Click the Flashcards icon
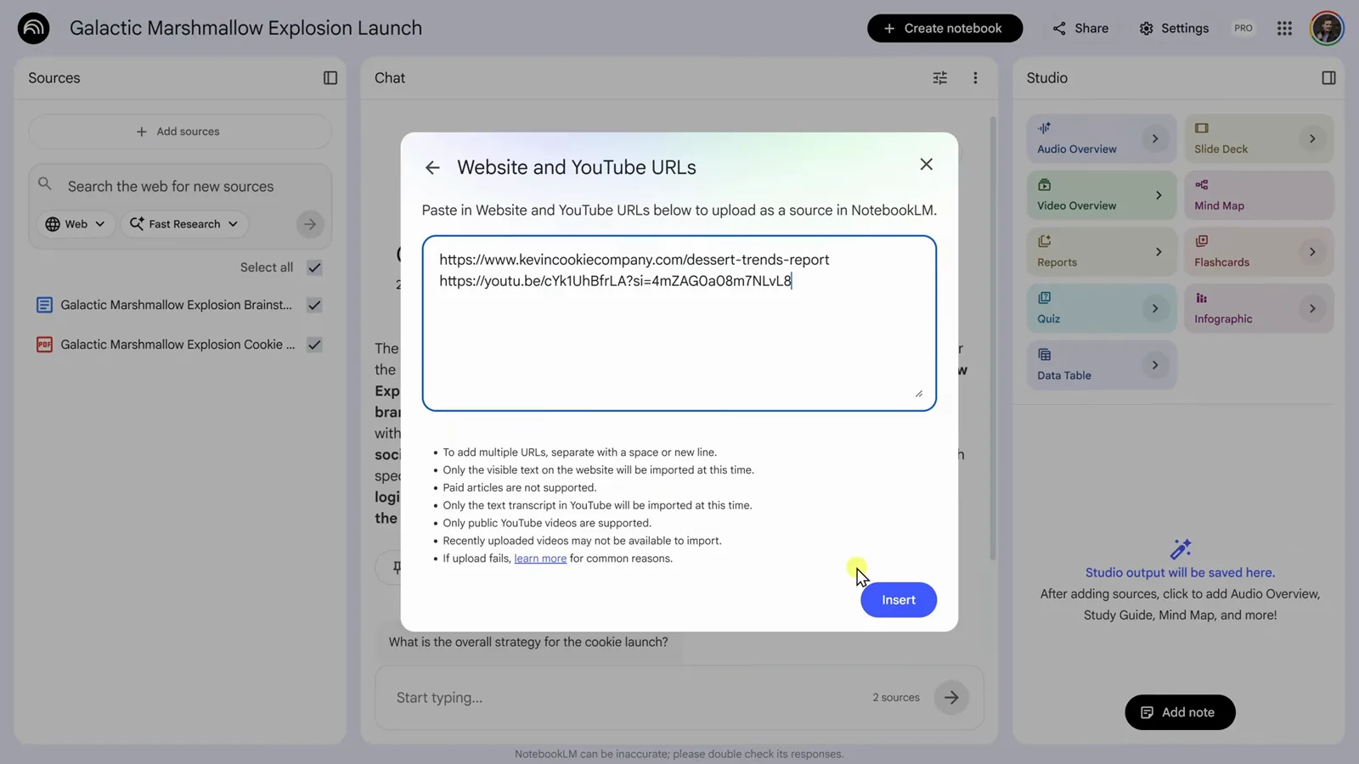 [x=1201, y=241]
